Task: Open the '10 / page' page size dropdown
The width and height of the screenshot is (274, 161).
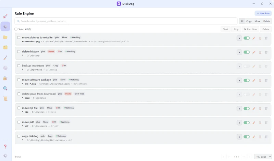Action: point(263,157)
